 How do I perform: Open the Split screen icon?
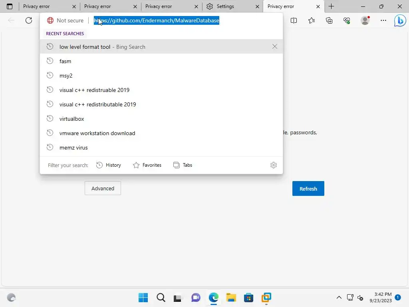tap(294, 20)
